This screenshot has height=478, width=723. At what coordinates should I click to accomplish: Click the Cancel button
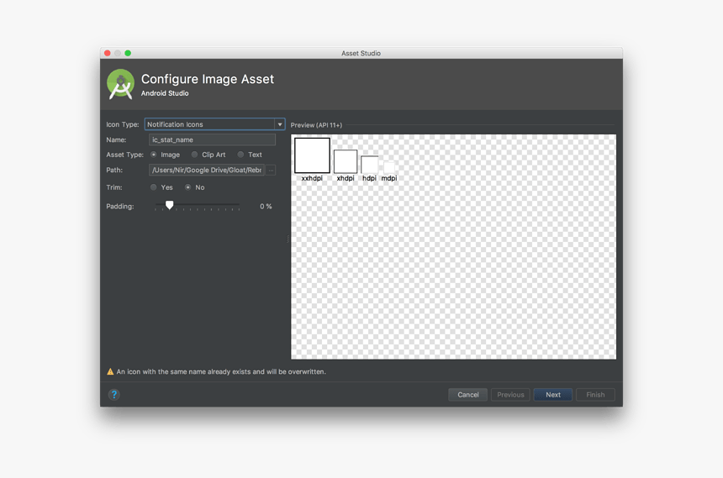tap(468, 395)
